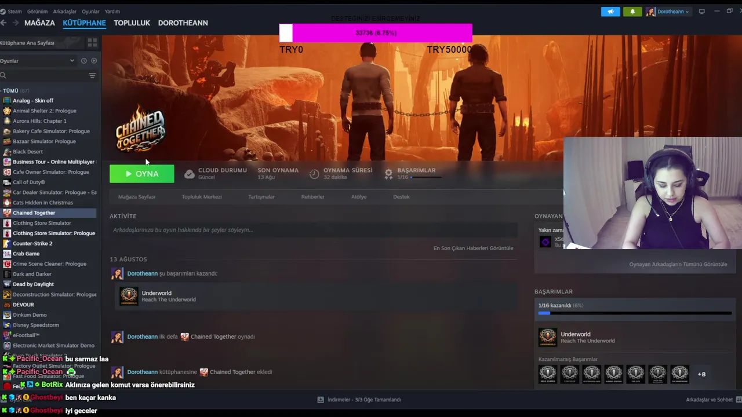Click İndirmeler status bar text

[x=364, y=400]
